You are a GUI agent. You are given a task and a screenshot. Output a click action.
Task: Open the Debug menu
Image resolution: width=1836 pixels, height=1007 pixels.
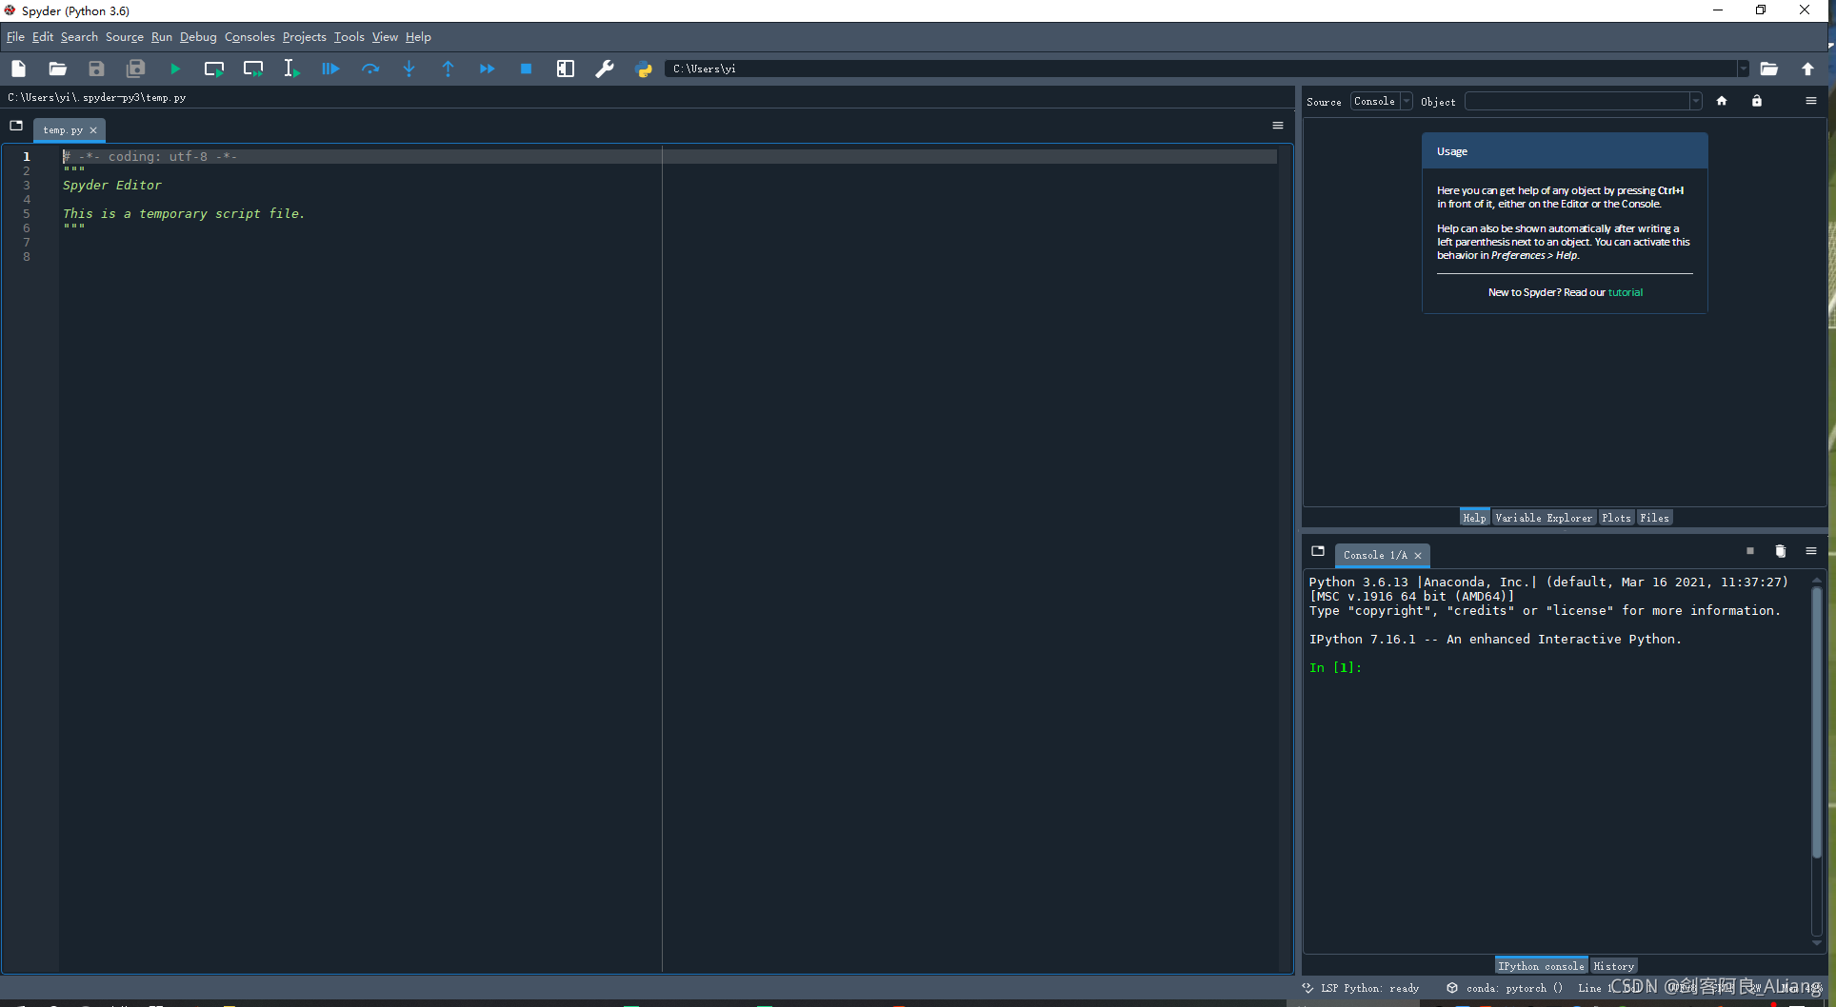pos(198,37)
